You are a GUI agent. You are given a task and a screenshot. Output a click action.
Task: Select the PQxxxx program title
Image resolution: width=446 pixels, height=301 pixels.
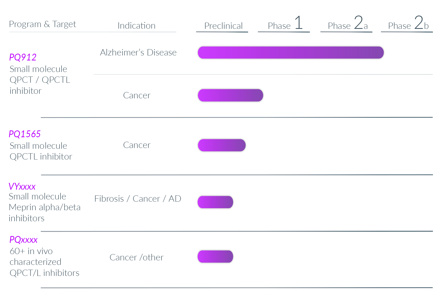(23, 240)
